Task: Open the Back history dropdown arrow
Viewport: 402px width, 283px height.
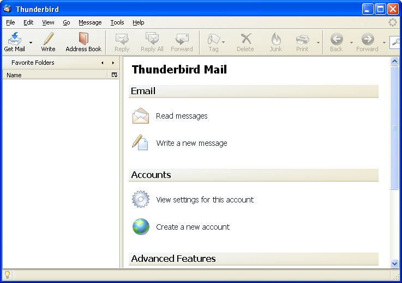Action: 351,42
